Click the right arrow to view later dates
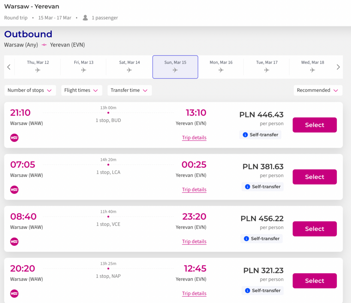The width and height of the screenshot is (351, 303). pyautogui.click(x=338, y=67)
